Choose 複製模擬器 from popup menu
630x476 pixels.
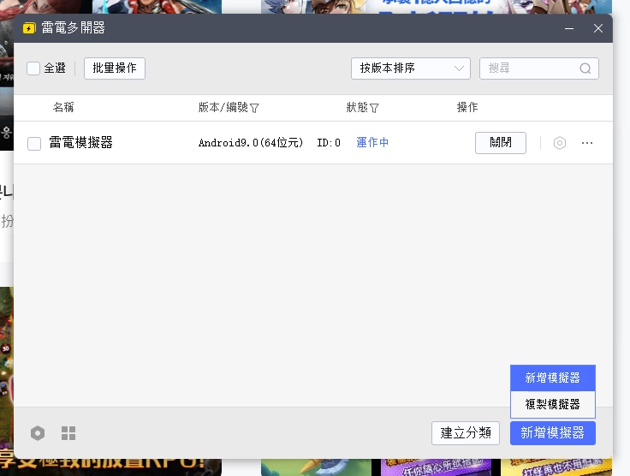(553, 404)
